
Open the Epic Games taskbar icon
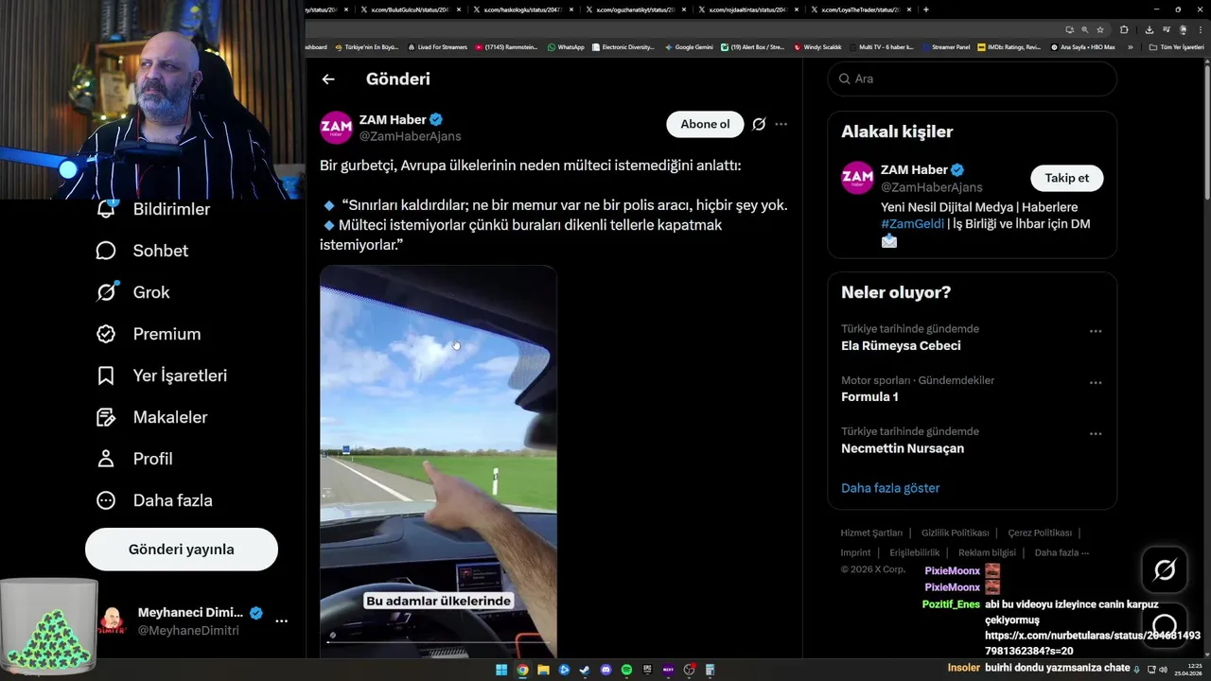tap(647, 670)
